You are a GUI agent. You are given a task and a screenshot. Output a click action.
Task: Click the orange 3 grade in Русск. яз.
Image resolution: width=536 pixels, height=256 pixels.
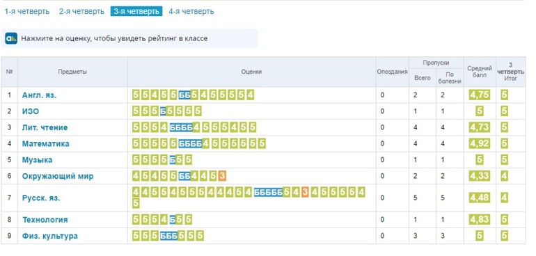click(x=305, y=193)
